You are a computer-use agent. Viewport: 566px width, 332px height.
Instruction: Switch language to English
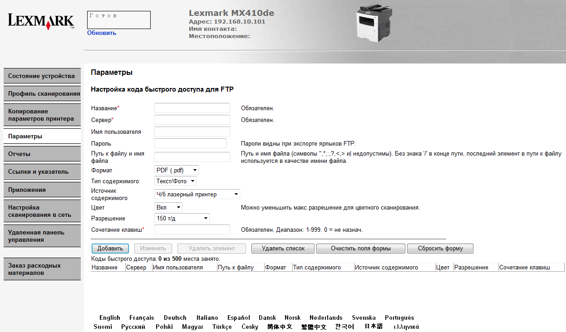[x=110, y=317]
